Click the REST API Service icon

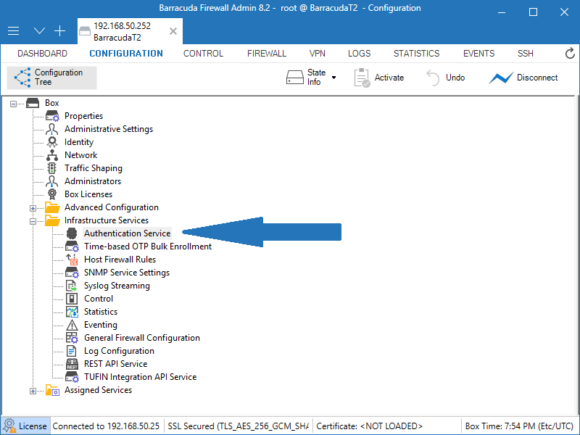(72, 364)
